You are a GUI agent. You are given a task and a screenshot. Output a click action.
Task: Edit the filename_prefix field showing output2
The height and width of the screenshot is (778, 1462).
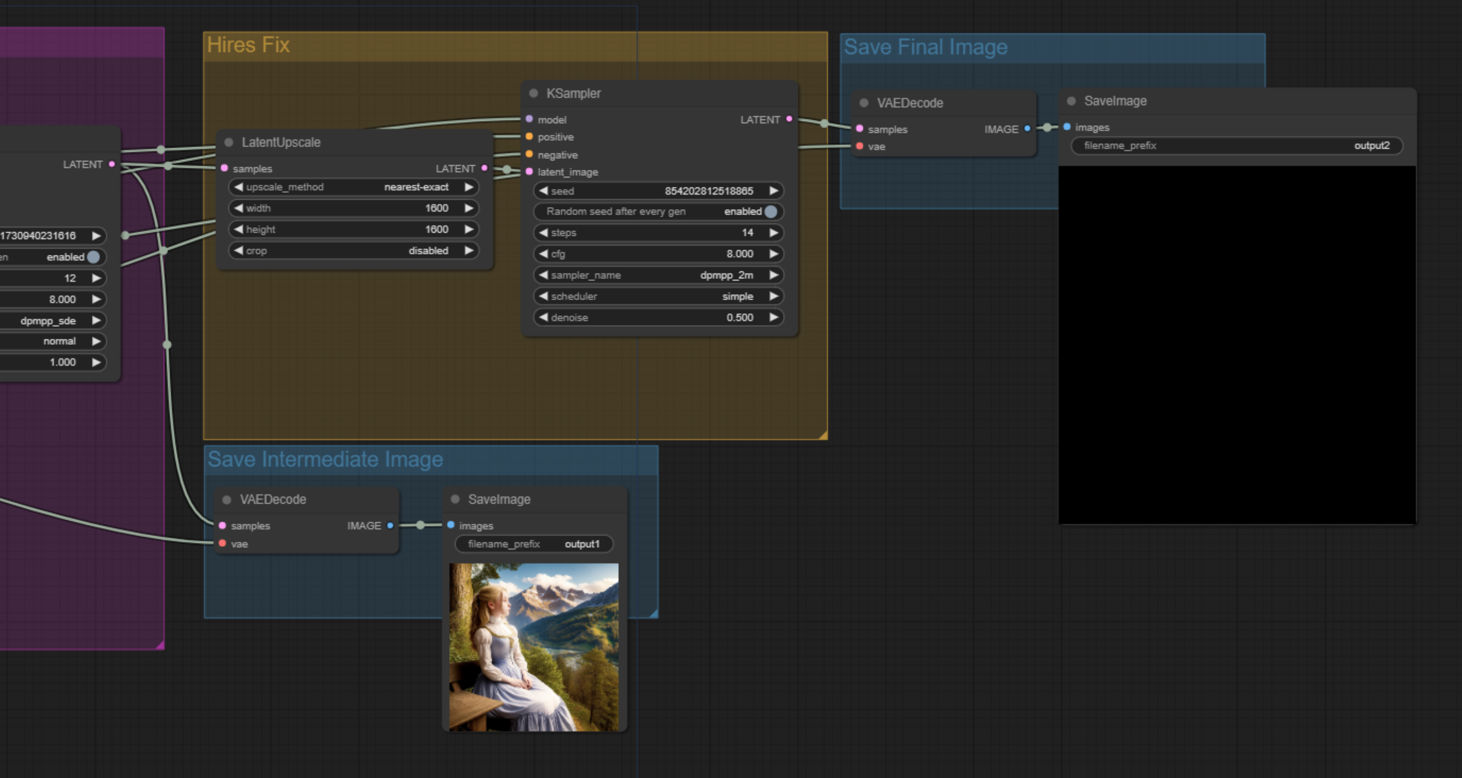[x=1237, y=145]
